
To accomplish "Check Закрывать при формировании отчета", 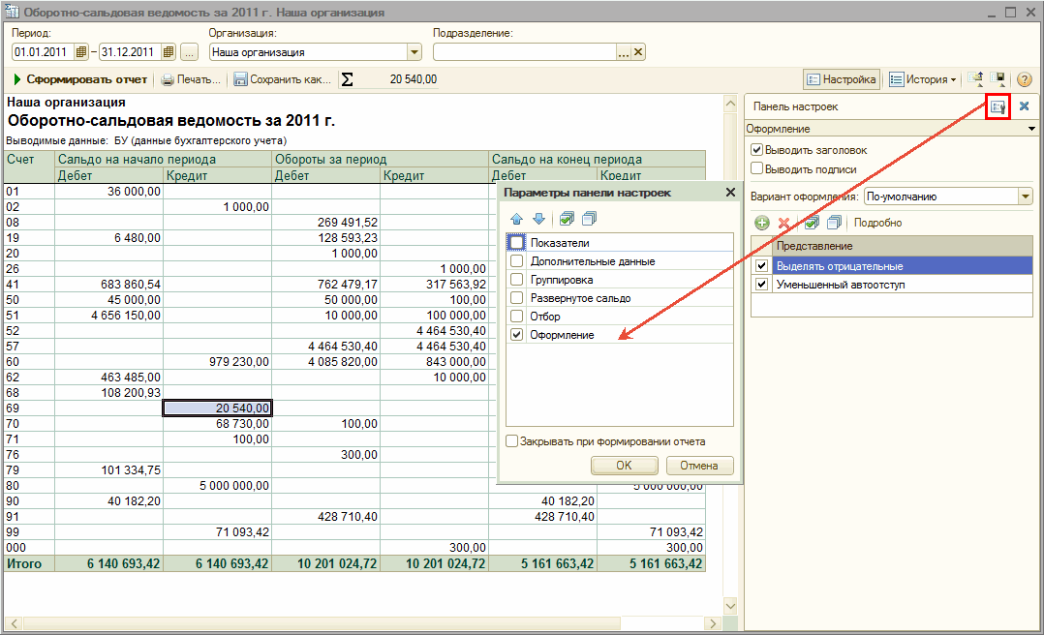I will click(x=512, y=441).
